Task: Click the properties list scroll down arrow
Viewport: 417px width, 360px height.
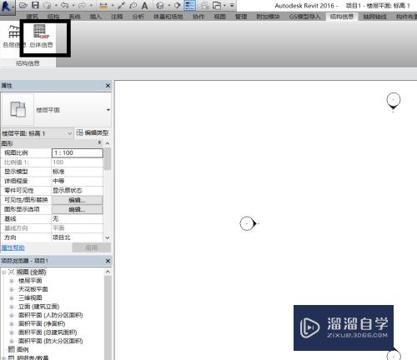Action: pos(108,237)
